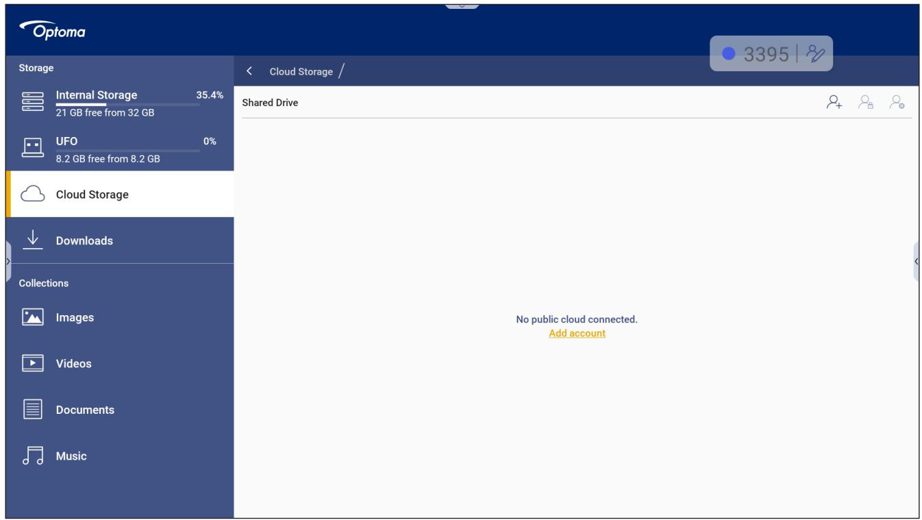This screenshot has height=520, width=922.
Task: Open the Videos collection
Action: [x=119, y=363]
